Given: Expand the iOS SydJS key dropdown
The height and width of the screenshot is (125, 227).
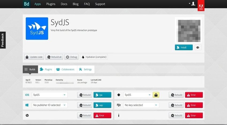Looking at the screenshot, I should (x=50, y=95).
